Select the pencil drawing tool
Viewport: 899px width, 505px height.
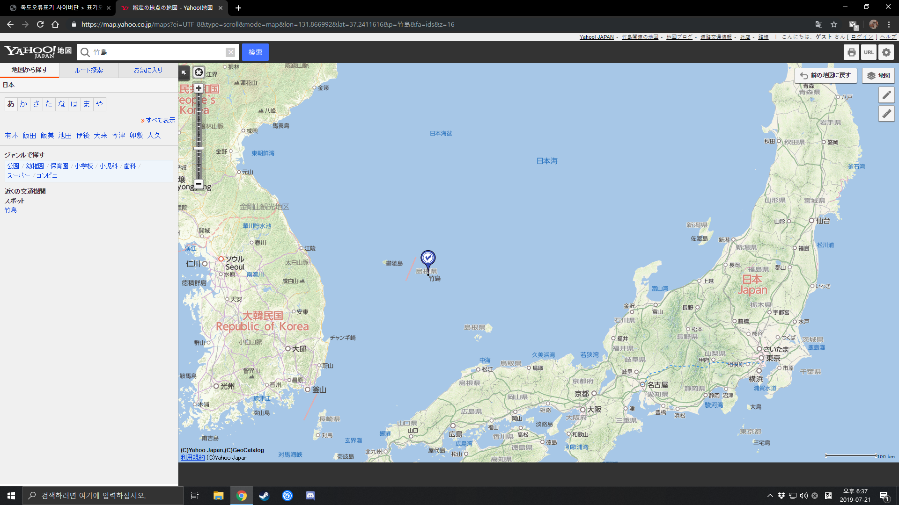tap(886, 95)
